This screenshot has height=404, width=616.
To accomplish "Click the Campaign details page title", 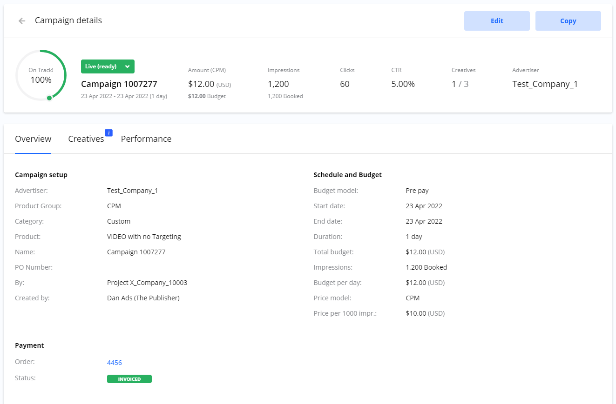I will pyautogui.click(x=68, y=20).
